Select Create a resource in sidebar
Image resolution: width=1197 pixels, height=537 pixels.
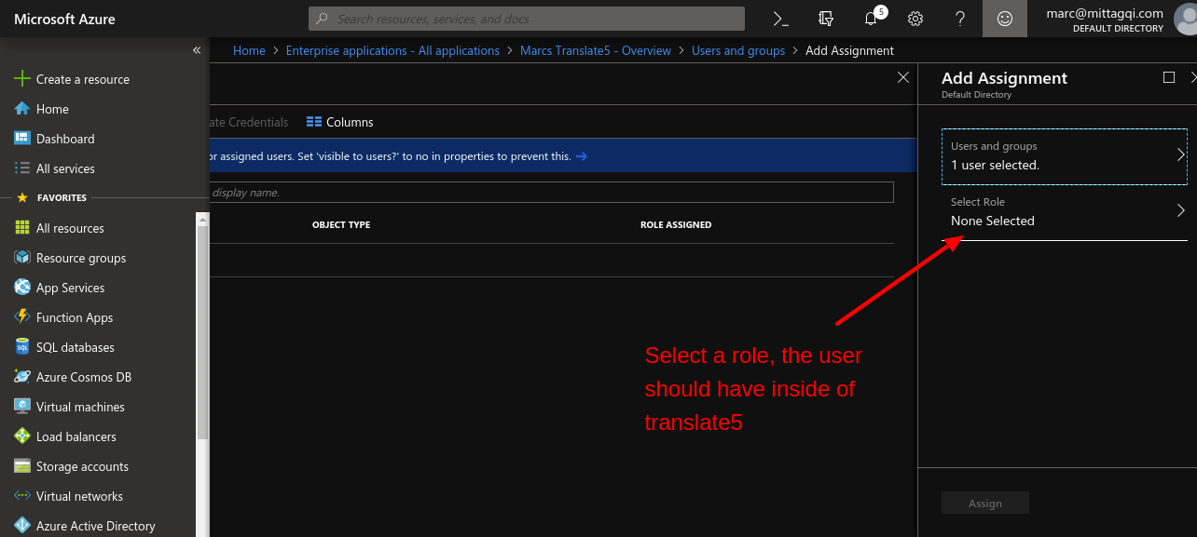(x=83, y=79)
